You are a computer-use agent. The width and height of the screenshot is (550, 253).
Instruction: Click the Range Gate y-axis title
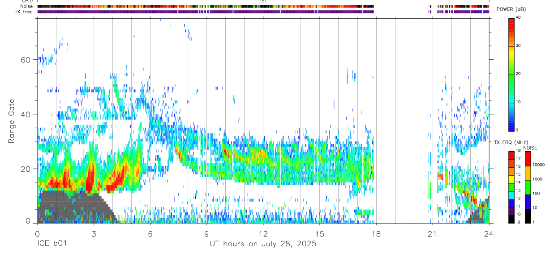click(x=12, y=121)
